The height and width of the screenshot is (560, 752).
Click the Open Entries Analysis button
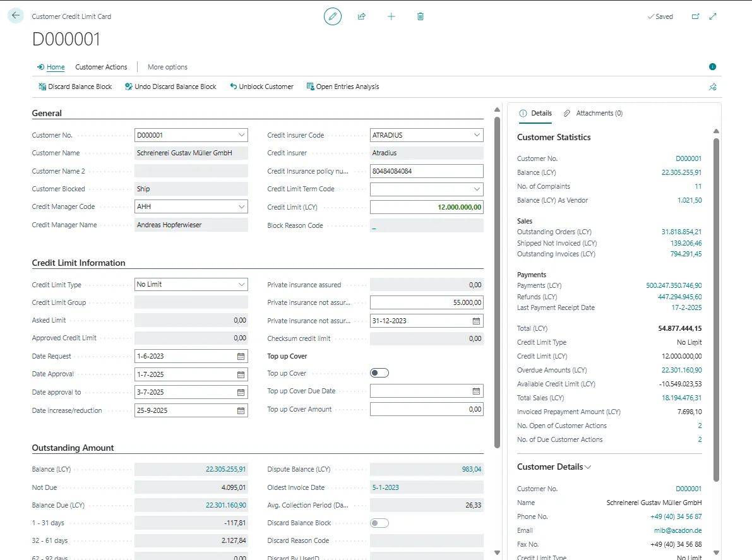pos(342,86)
